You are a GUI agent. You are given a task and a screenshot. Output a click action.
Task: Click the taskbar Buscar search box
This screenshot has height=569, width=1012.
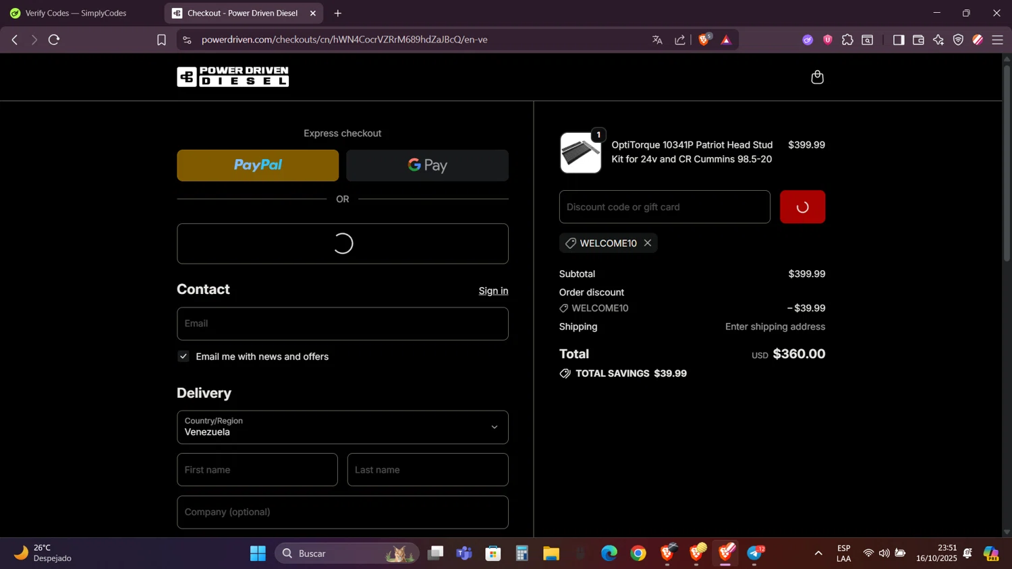[x=347, y=553]
